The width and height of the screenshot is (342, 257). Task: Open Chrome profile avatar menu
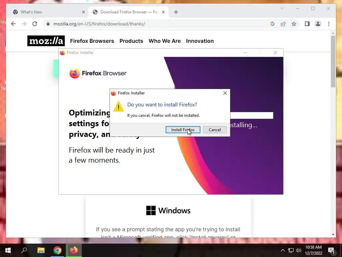coord(318,24)
